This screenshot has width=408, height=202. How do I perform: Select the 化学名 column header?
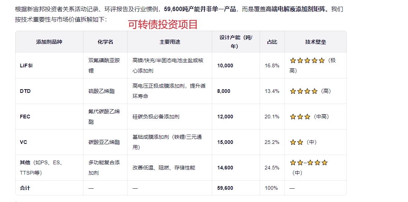click(105, 42)
